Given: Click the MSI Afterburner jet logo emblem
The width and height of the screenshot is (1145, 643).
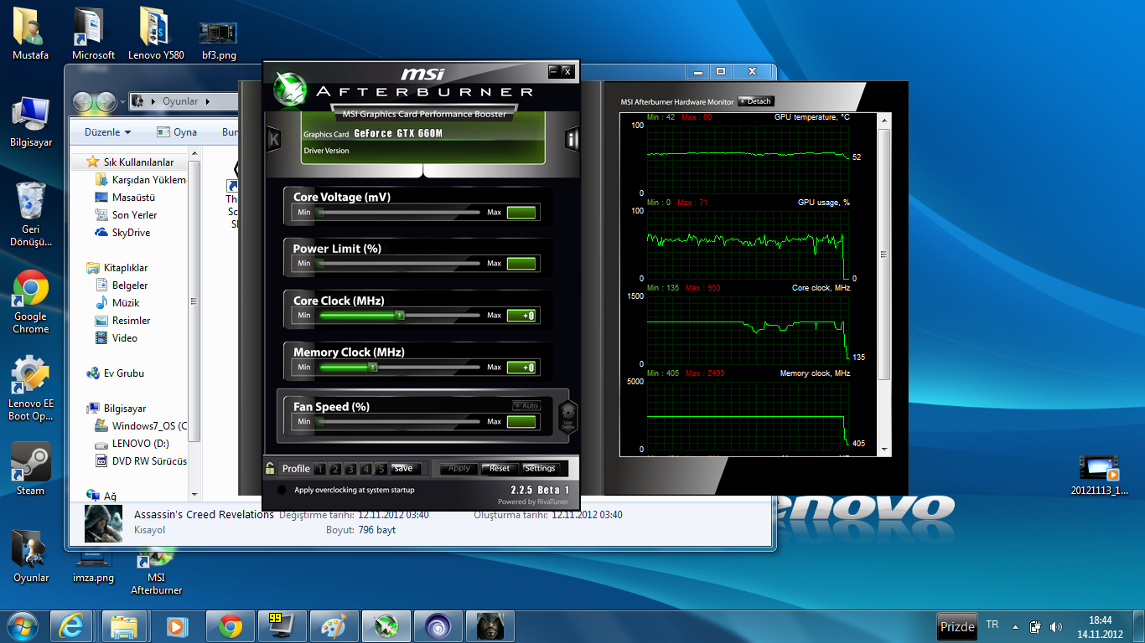Looking at the screenshot, I should tap(288, 90).
